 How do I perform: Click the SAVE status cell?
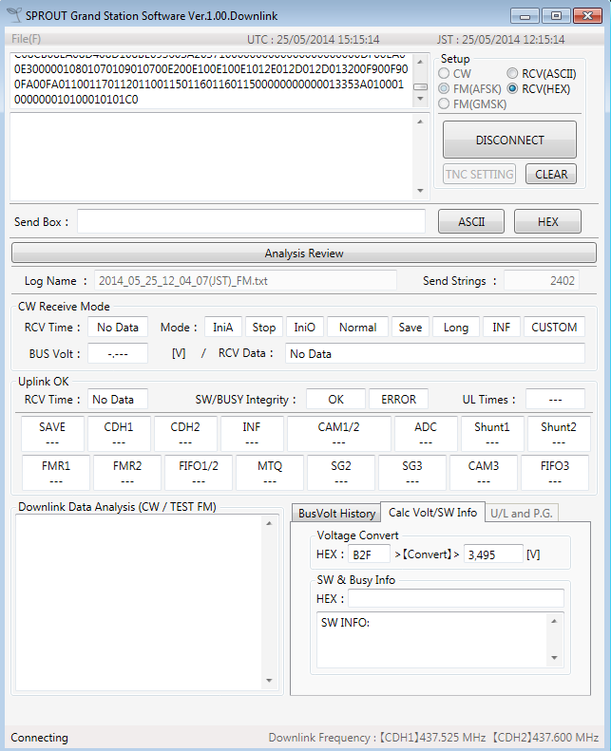pyautogui.click(x=52, y=434)
